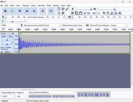Toggle the Loop playback button
The image size is (133, 102).
click(51, 11)
